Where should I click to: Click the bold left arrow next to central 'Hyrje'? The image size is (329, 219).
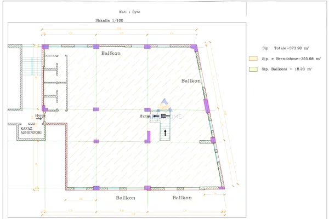pos(156,116)
